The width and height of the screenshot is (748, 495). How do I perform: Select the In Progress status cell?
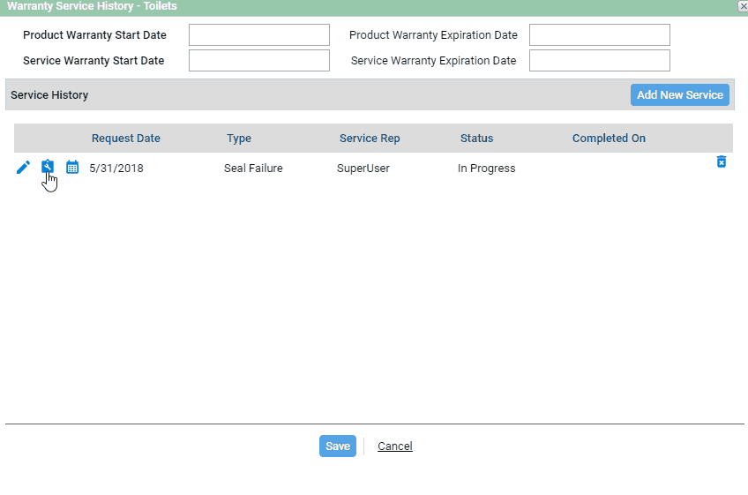tap(487, 168)
